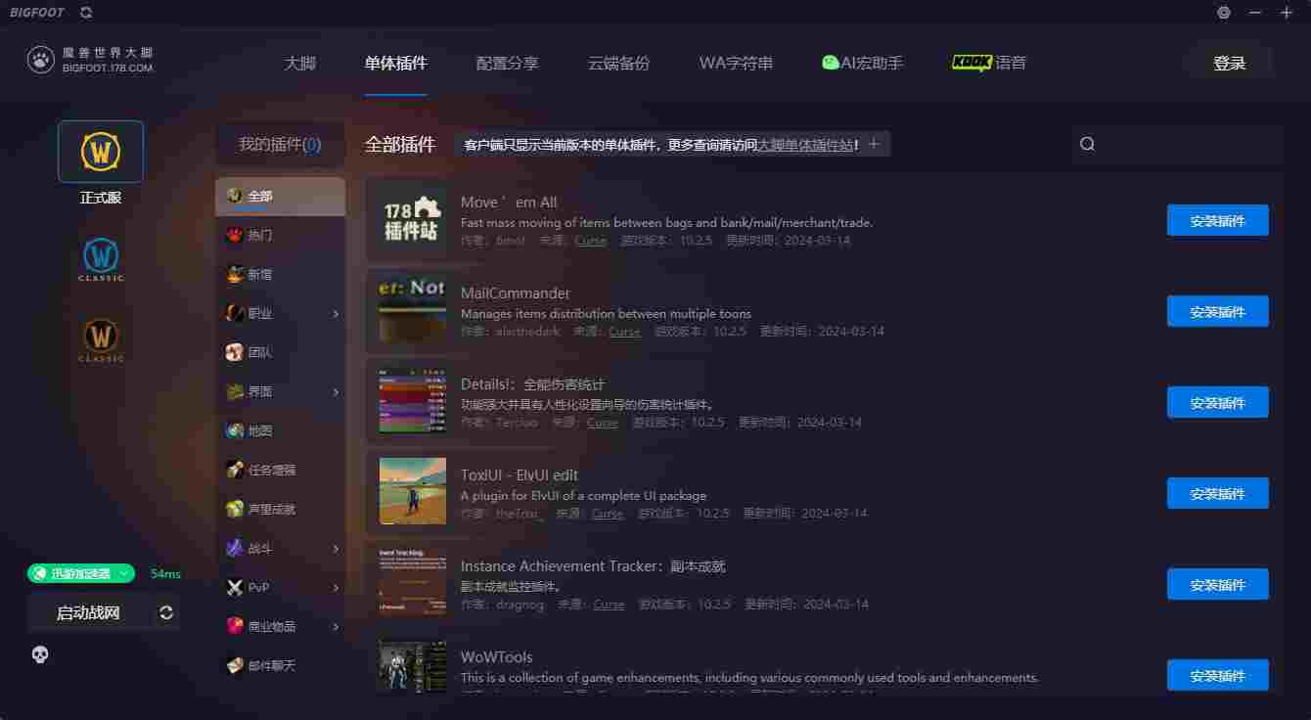Open the green 迅游加速器 dropdown

pos(81,573)
